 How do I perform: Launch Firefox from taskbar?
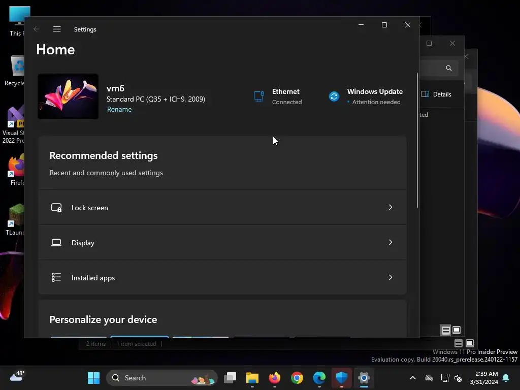275,378
